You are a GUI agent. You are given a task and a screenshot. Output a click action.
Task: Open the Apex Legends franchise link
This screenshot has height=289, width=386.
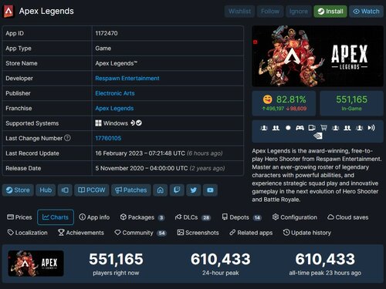tap(114, 109)
